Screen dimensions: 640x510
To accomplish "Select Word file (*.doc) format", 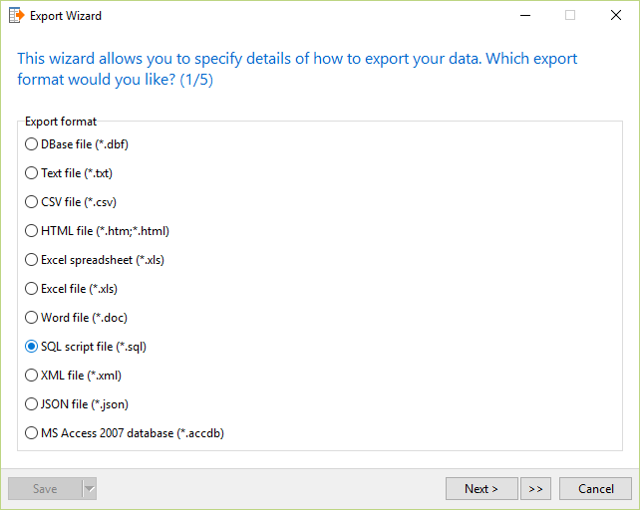I will coord(77,318).
